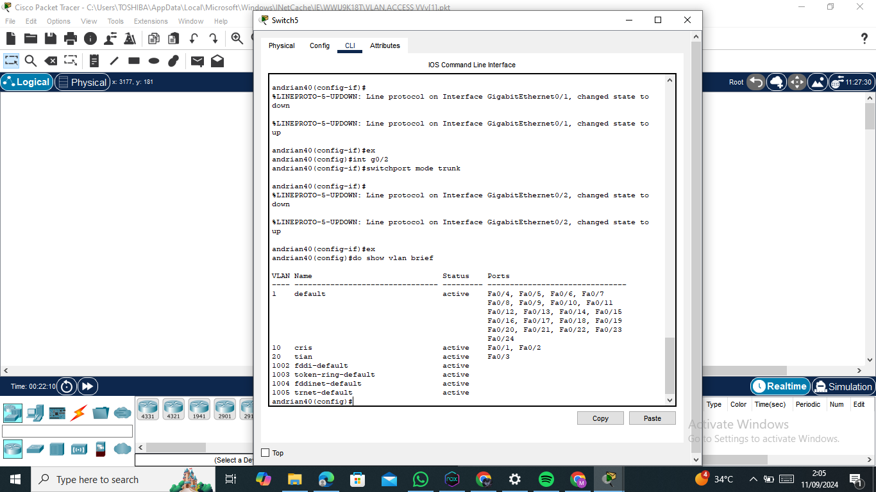Pick the 2901 router device
The image size is (876, 492).
click(x=224, y=409)
